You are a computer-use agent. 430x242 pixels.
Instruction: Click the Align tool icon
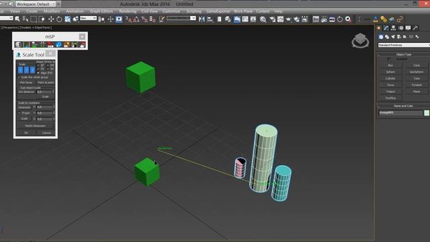(x=210, y=19)
